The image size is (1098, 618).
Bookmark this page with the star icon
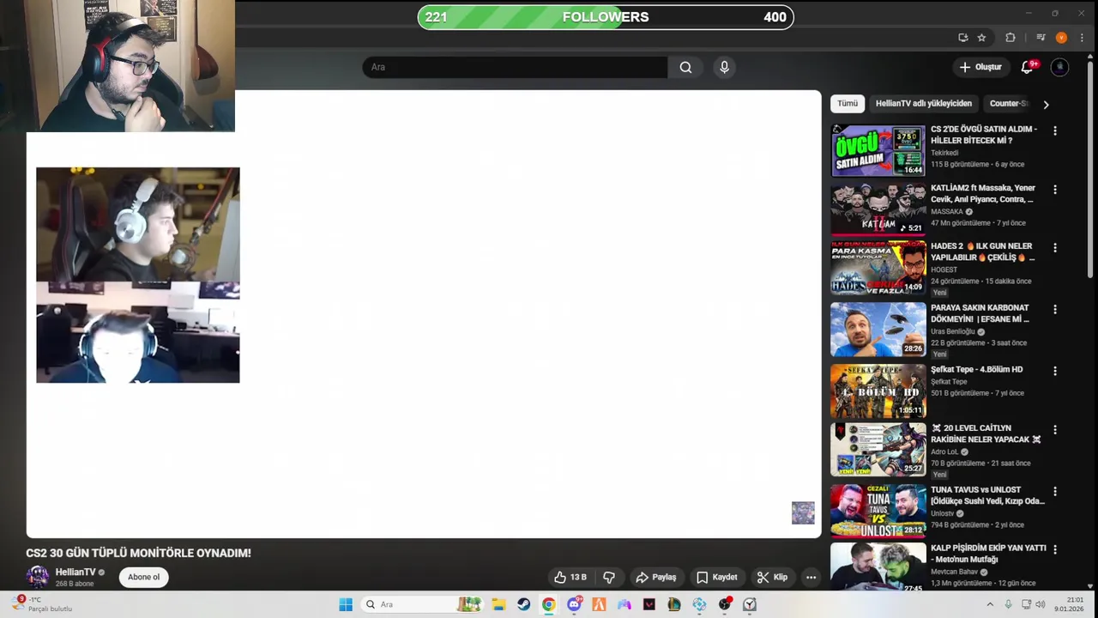(x=981, y=38)
